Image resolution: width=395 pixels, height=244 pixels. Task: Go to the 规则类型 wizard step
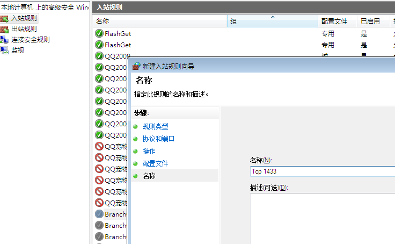[x=155, y=126]
